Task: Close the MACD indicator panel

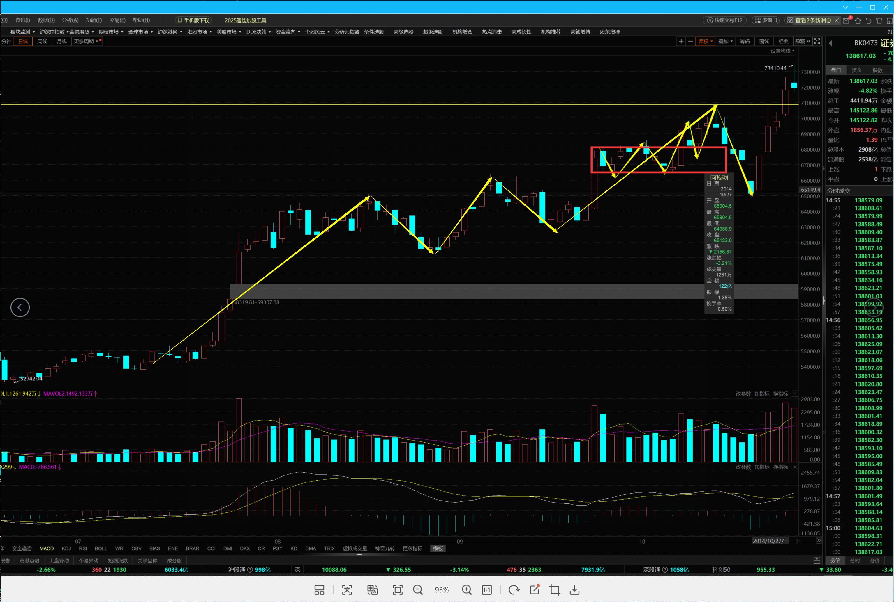Action: tap(795, 467)
